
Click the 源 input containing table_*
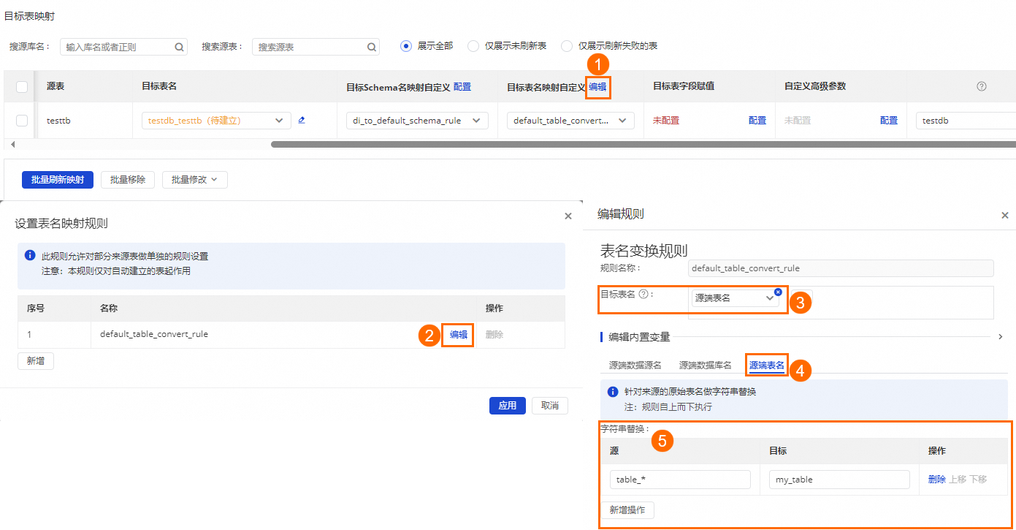680,480
